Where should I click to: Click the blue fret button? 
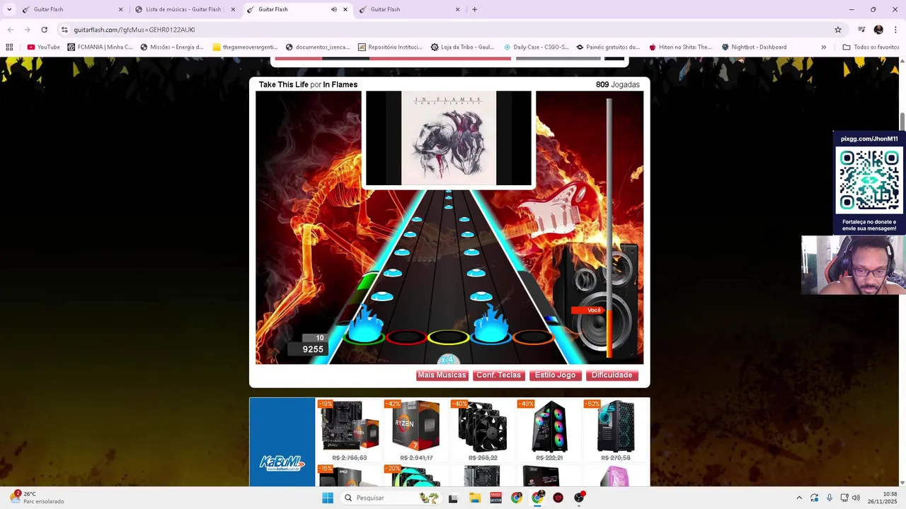[490, 337]
